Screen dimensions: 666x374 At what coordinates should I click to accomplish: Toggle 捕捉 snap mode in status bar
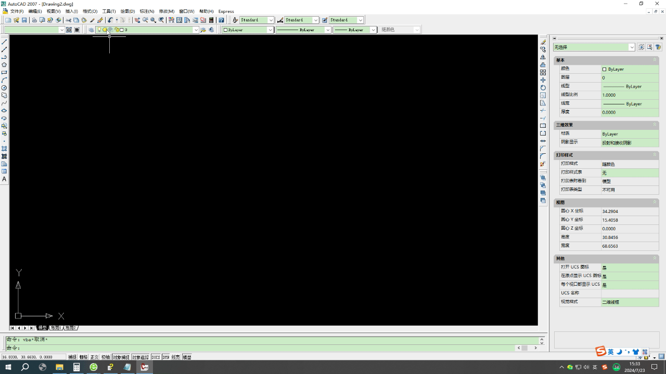72,357
